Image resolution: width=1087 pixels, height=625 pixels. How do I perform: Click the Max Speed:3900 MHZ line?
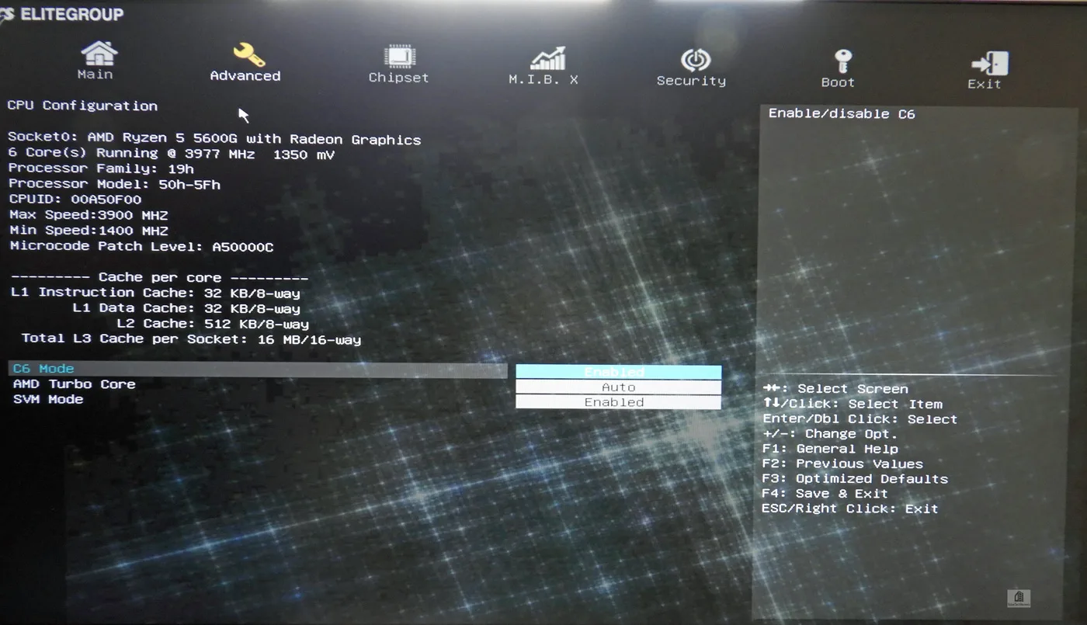[x=89, y=215]
